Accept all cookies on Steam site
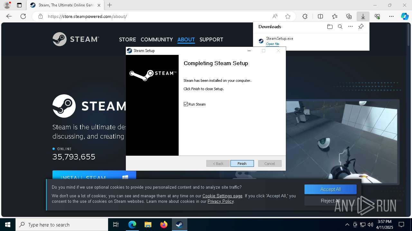The height and width of the screenshot is (231, 412). (x=331, y=189)
